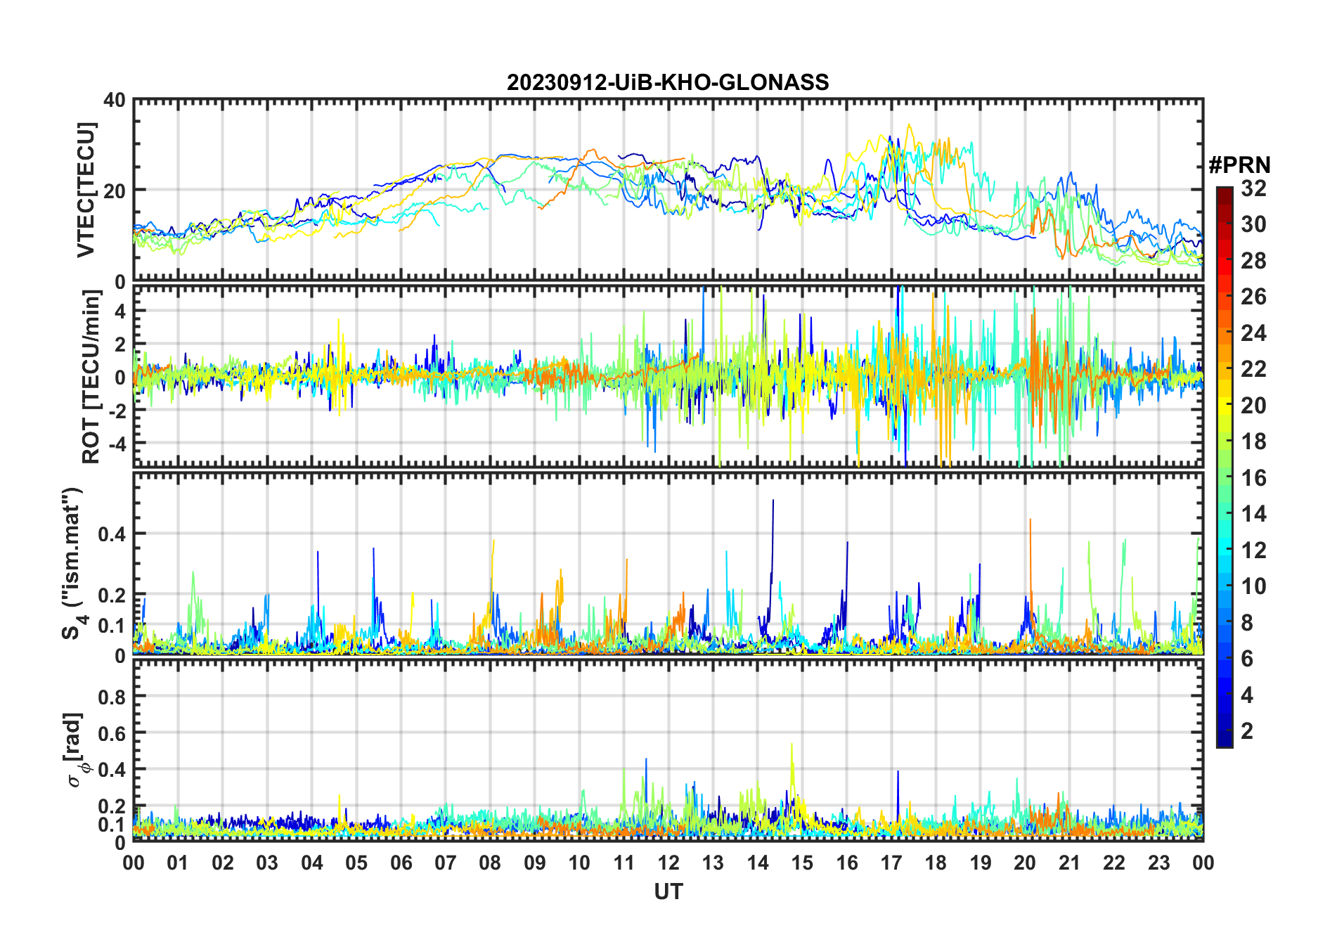Pick the dark blue bottom of the PRN colorbar
The width and height of the screenshot is (1337, 935).
click(x=1224, y=741)
